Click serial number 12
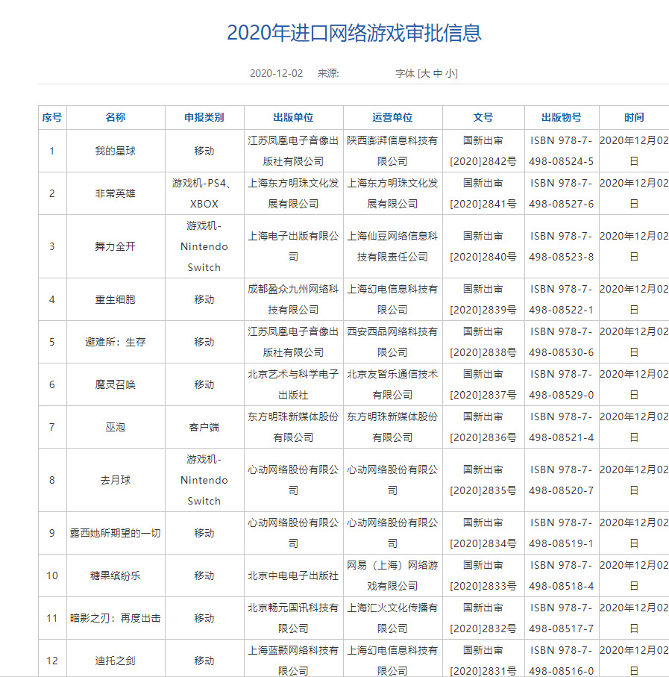The image size is (669, 677). 52,661
